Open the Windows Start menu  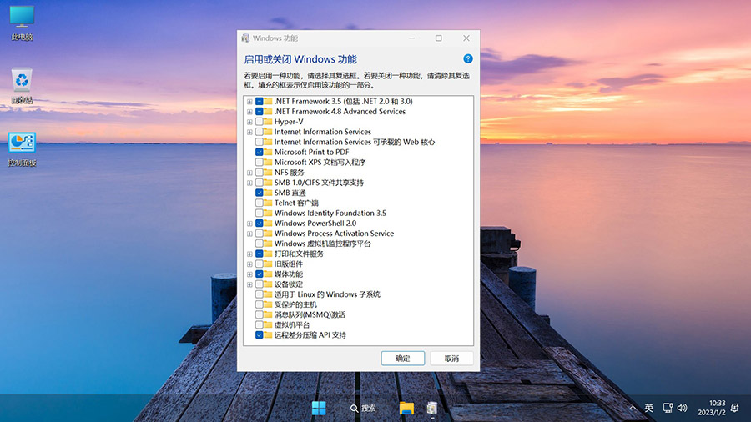tap(319, 408)
